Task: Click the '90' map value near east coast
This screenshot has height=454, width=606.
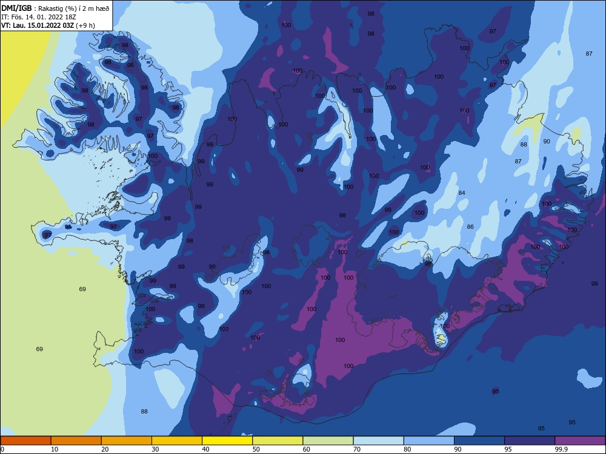Action: (x=547, y=141)
